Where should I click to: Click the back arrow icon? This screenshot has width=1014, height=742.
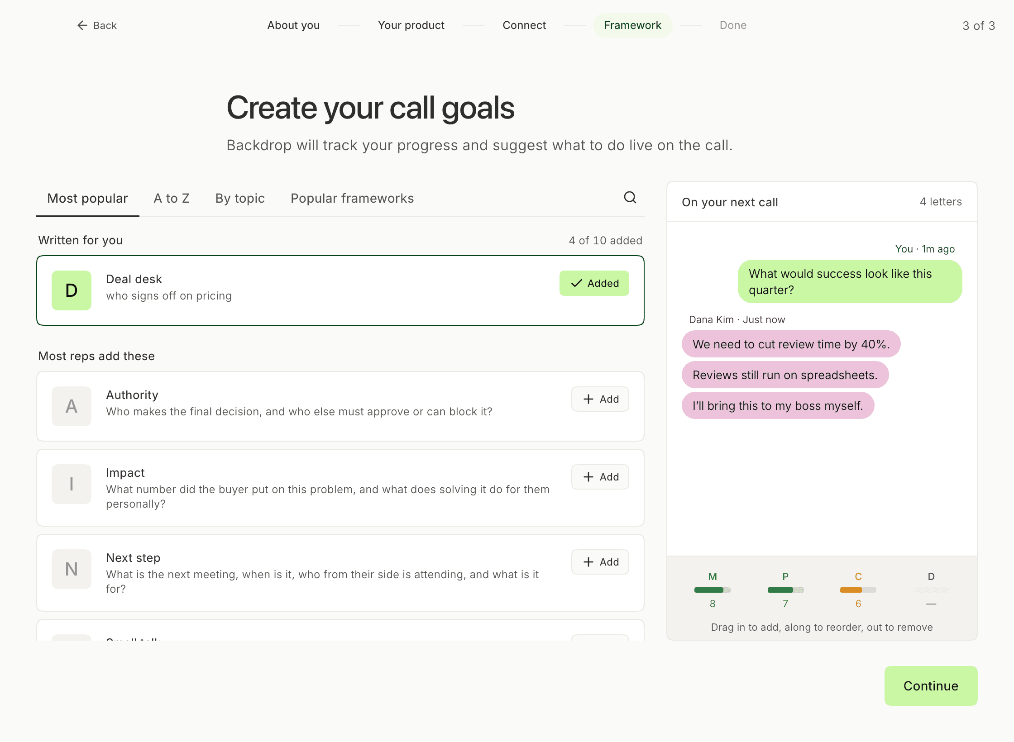click(82, 25)
